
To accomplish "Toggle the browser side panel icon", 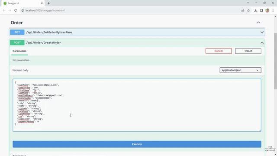I will coord(261,10).
